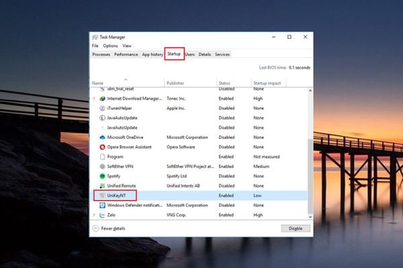Sort by the Status column header
This screenshot has height=268, width=403.
coord(224,83)
